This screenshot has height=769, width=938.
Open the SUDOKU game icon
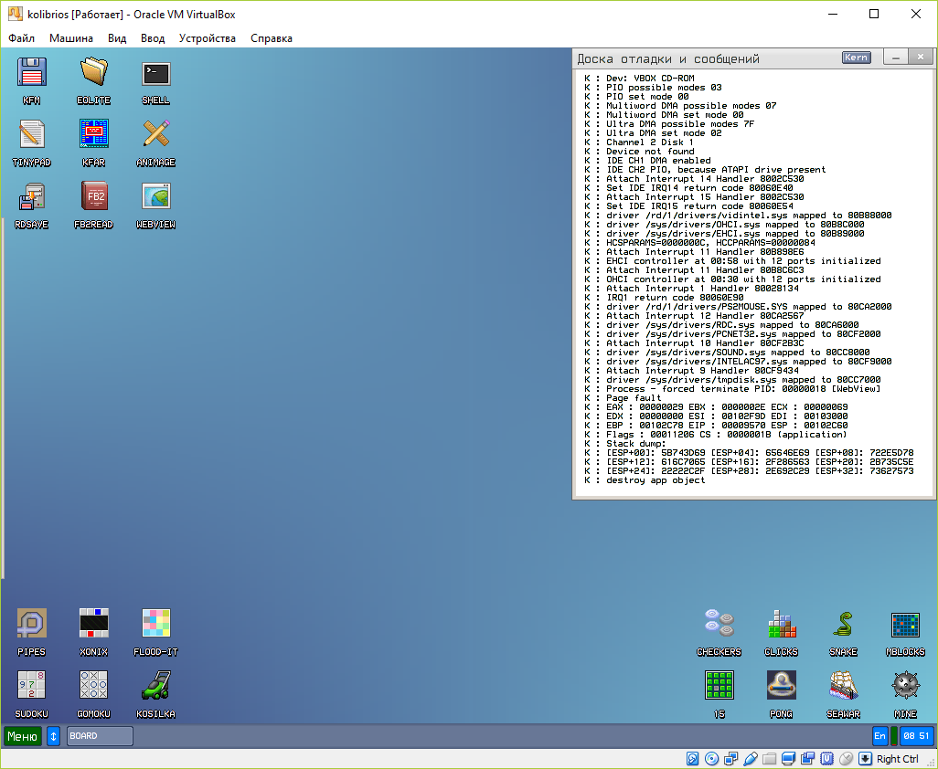[32, 686]
